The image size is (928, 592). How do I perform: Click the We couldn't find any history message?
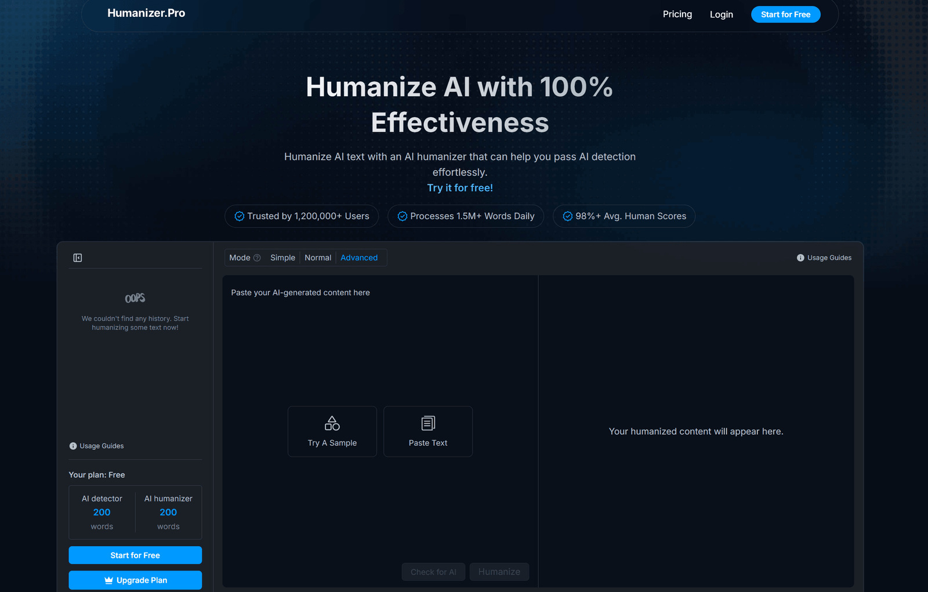[135, 323]
